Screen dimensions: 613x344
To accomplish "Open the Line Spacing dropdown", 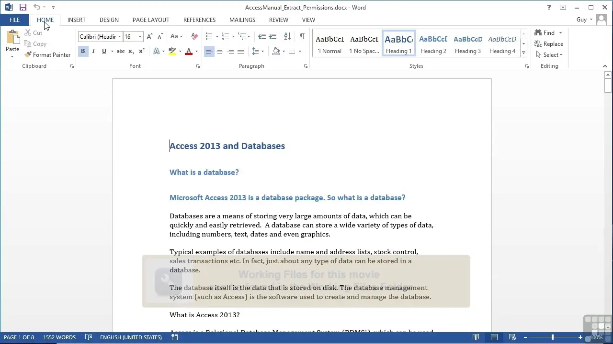I will (258, 51).
